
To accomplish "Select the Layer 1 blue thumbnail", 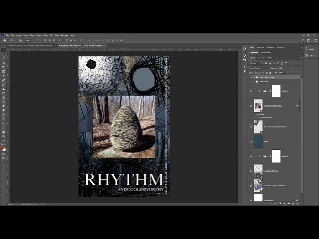I will click(x=258, y=141).
